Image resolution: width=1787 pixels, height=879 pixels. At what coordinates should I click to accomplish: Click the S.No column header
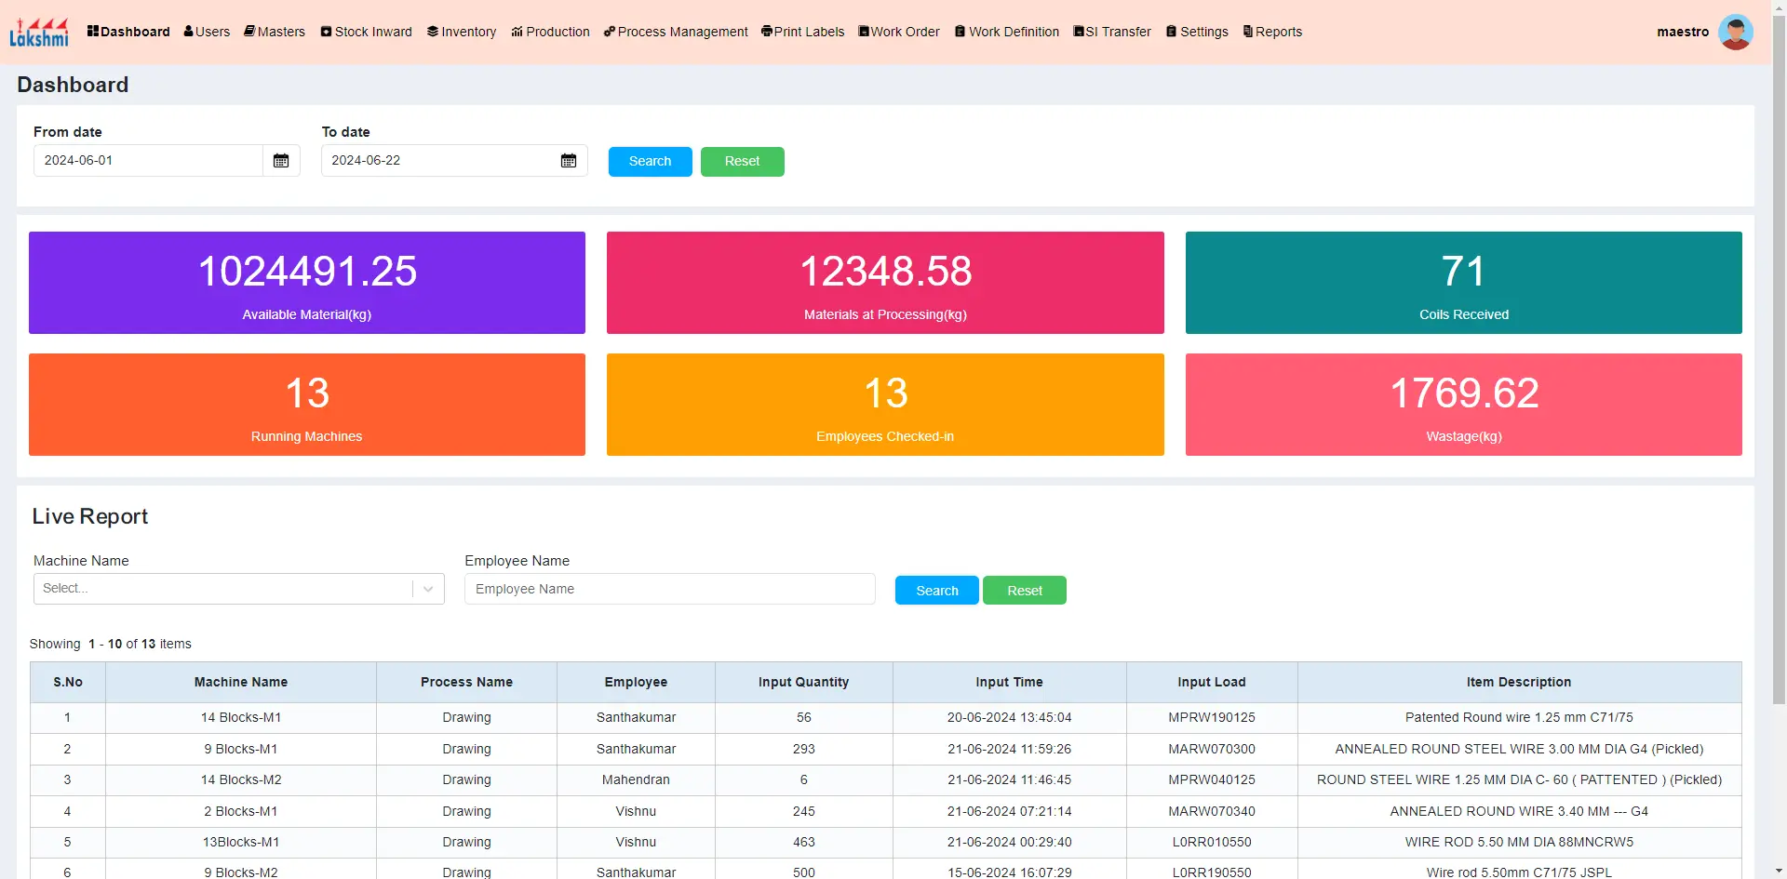[x=68, y=682]
